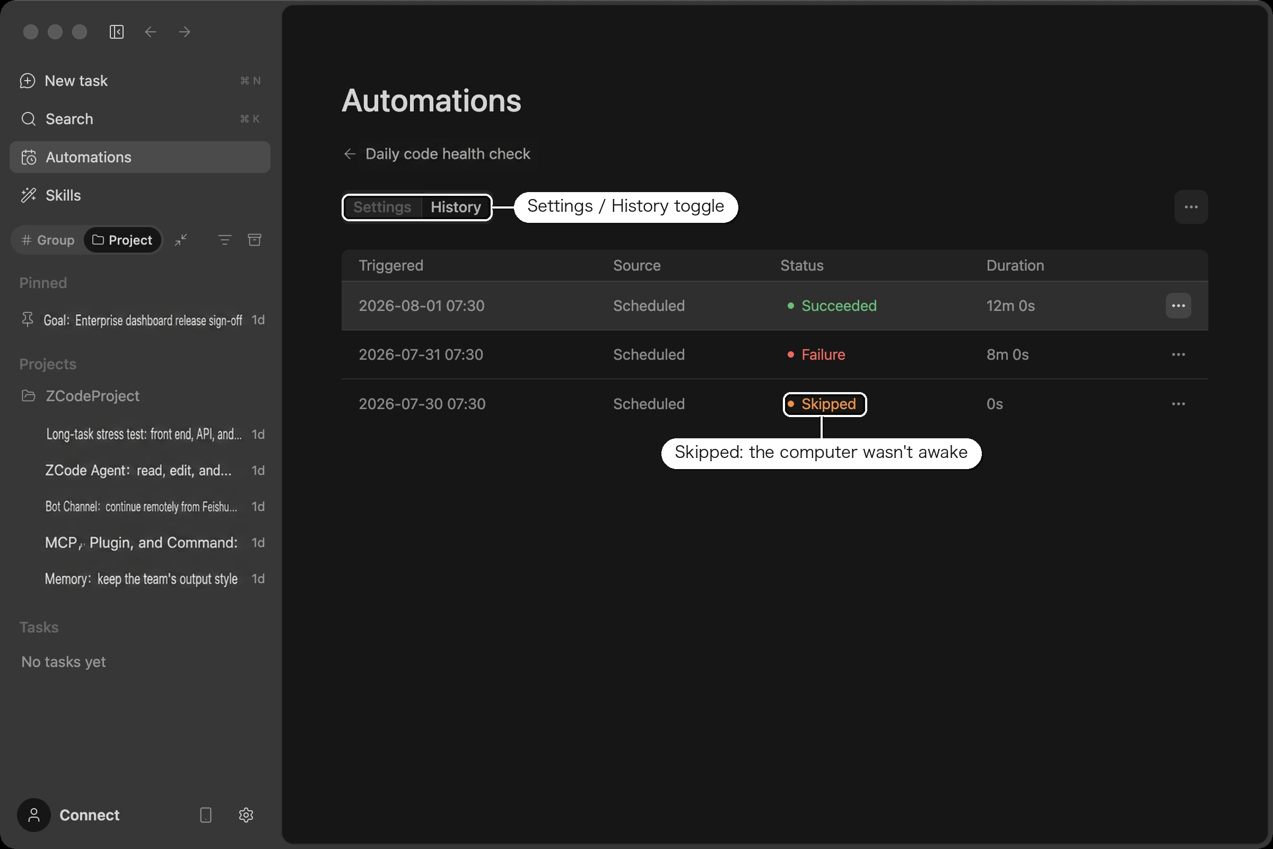Image resolution: width=1273 pixels, height=849 pixels.
Task: Click the Daily code health check title
Action: [x=448, y=154]
